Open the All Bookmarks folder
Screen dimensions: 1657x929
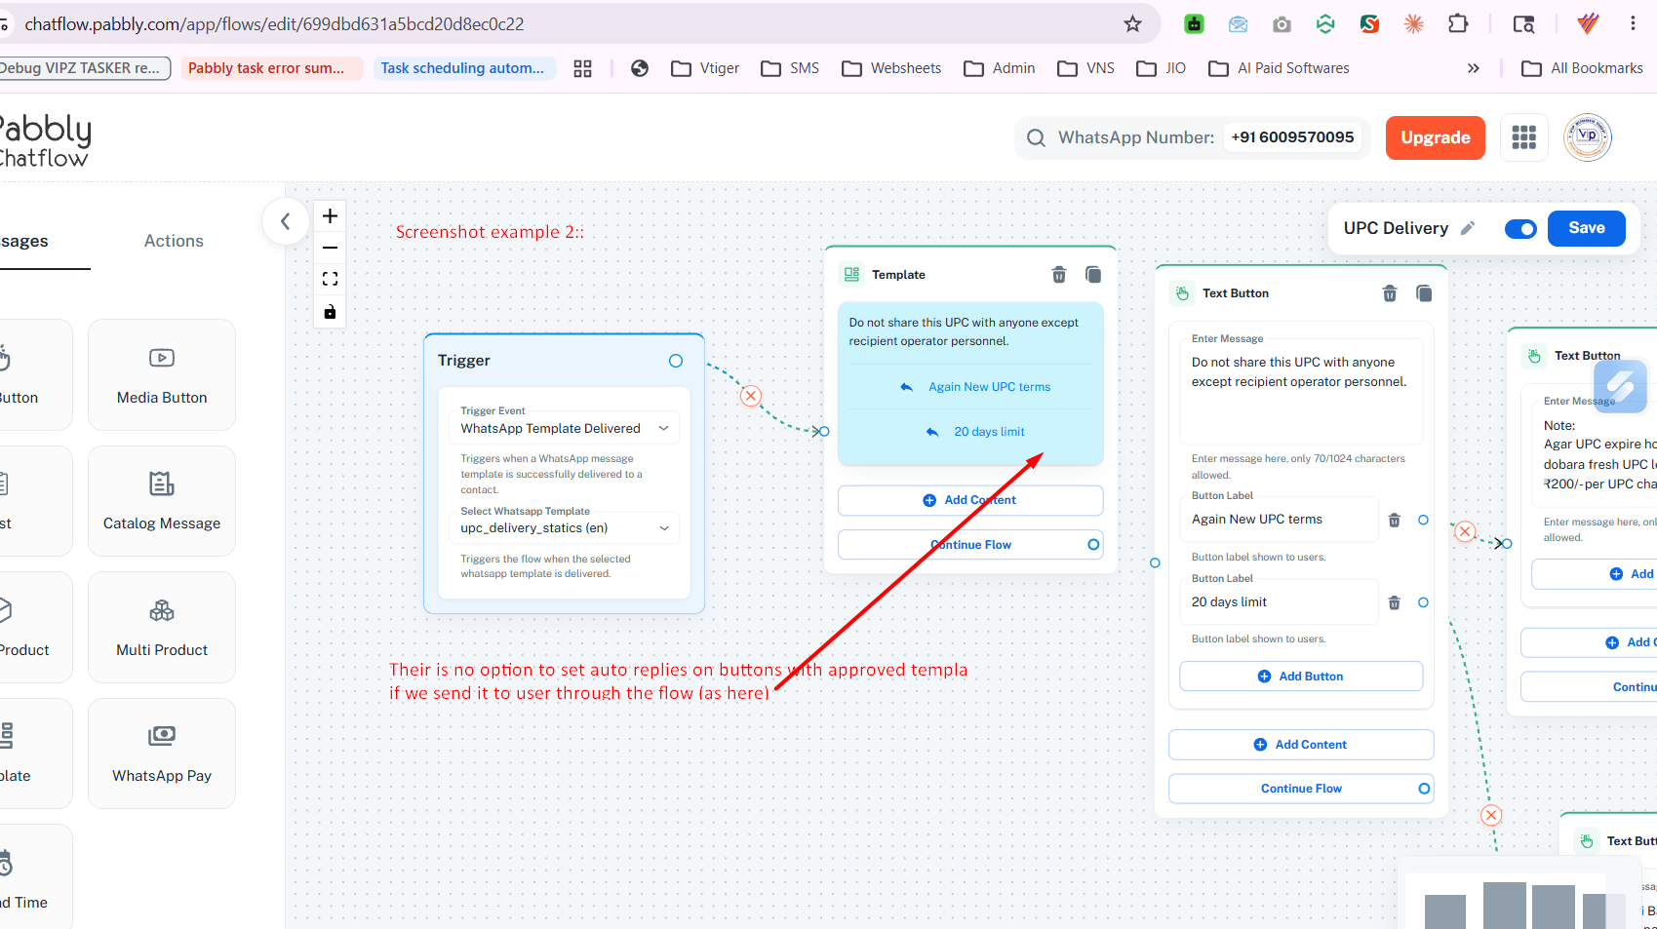[x=1583, y=68]
